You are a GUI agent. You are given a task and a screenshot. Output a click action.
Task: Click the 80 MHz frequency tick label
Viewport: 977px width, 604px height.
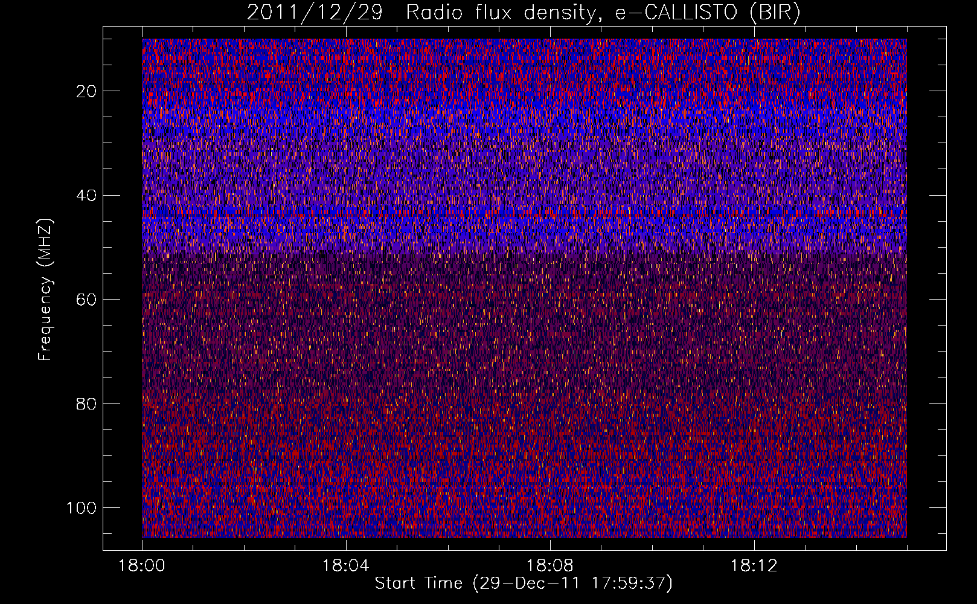point(87,403)
